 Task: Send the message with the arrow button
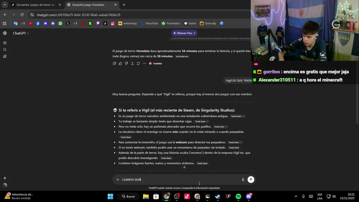click(x=251, y=180)
